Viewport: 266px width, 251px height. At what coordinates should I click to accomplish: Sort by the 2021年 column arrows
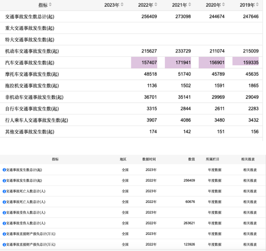tap(190, 4)
